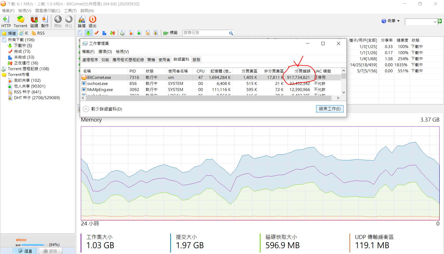Screen dimensions: 444x254
Task: Select DHT 种子 (2708/529089) item
Action: point(37,98)
